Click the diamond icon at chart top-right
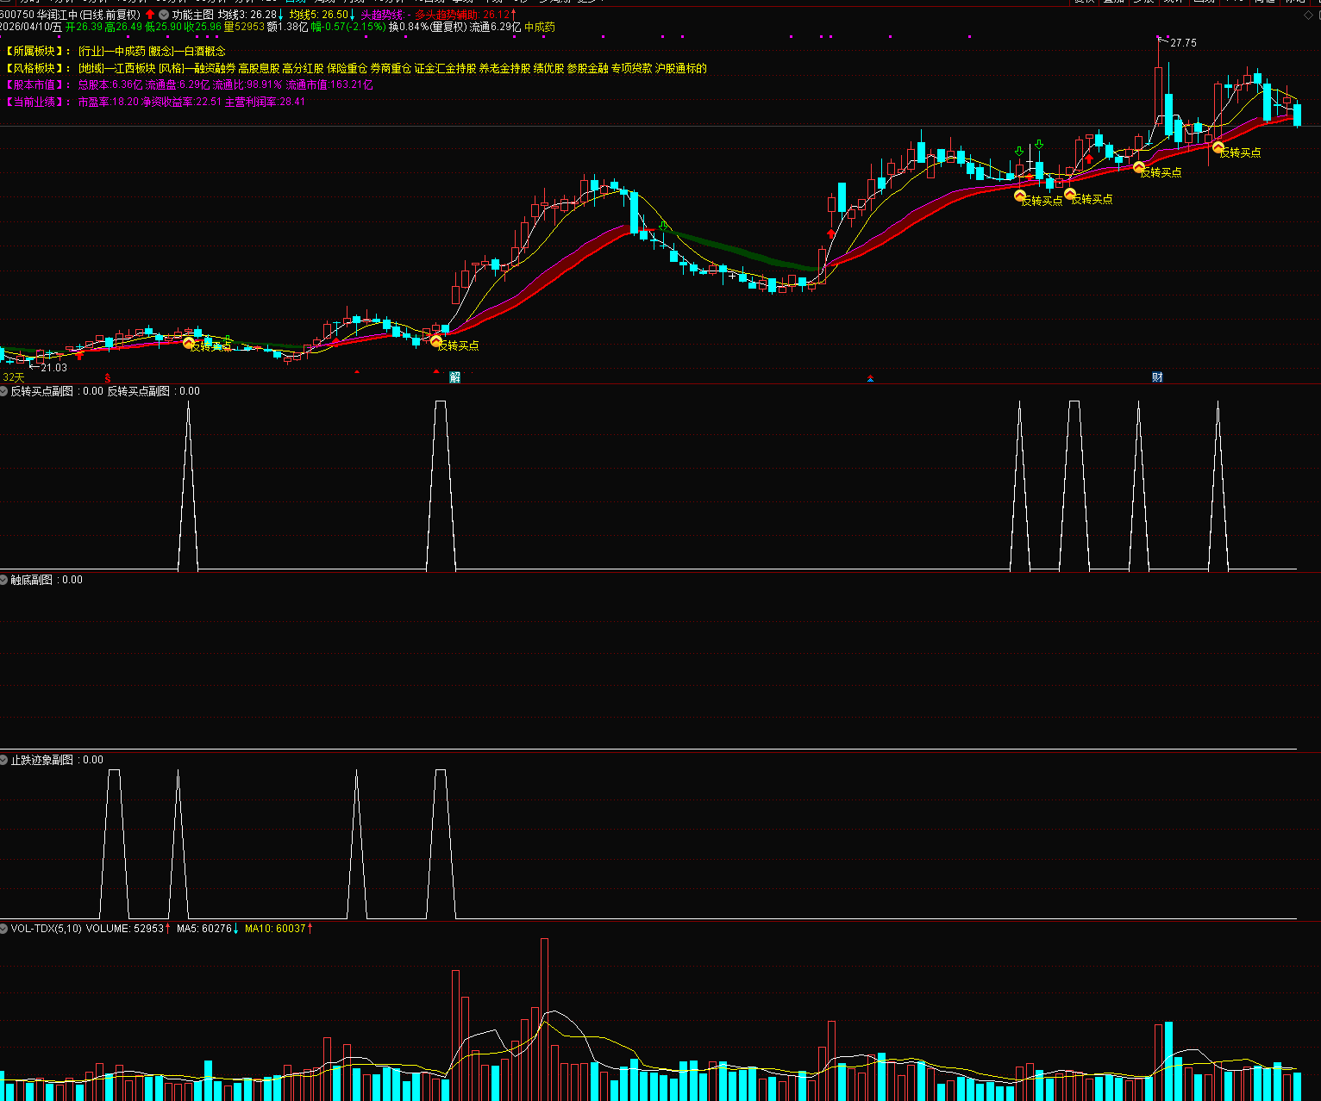Image resolution: width=1321 pixels, height=1101 pixels. point(1308,15)
